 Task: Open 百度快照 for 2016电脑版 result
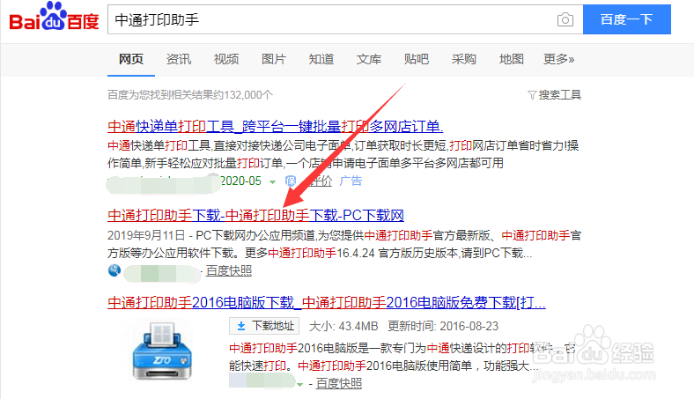point(339,383)
